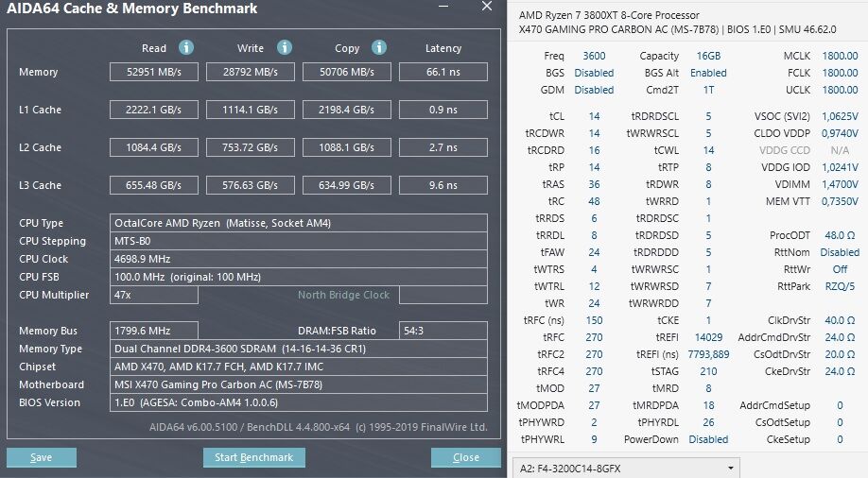Select the Memory Read result 52951 MB/s

(153, 72)
